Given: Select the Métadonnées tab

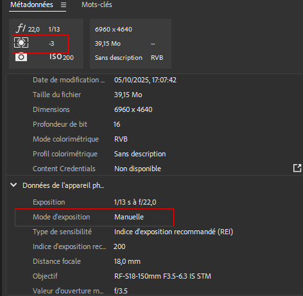Looking at the screenshot, I should [31, 5].
